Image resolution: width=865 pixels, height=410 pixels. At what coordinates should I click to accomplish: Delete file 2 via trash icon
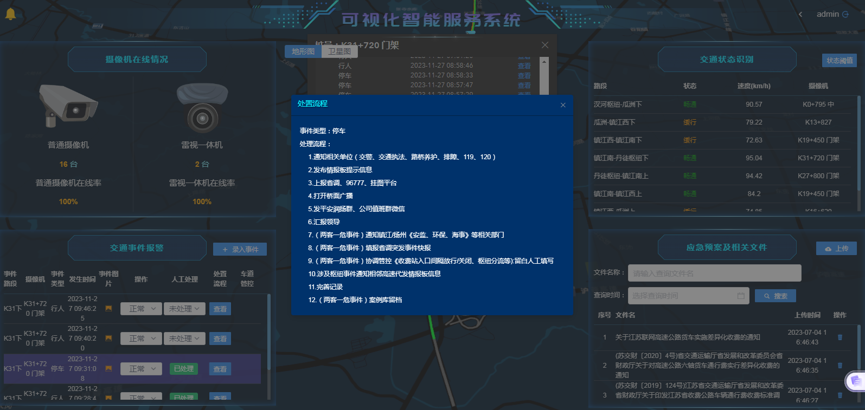click(x=840, y=366)
